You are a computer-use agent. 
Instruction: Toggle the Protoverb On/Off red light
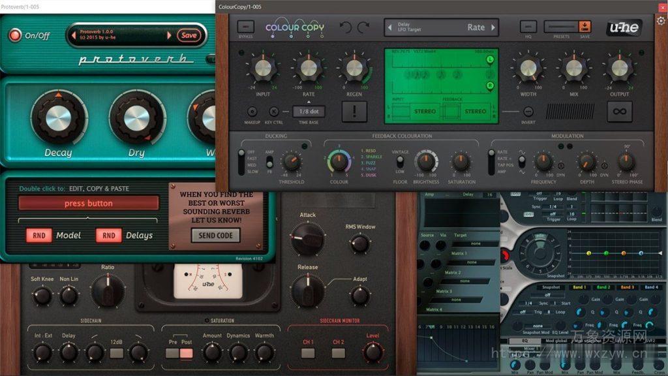[x=14, y=36]
